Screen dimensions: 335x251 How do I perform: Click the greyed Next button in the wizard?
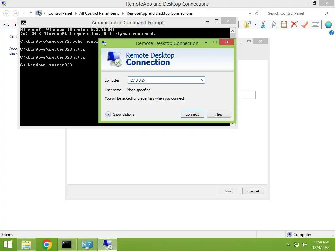pyautogui.click(x=229, y=191)
